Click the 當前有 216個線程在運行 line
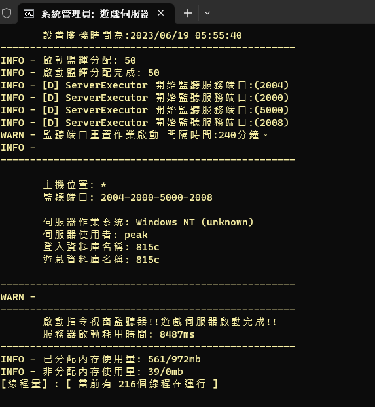 coord(109,384)
